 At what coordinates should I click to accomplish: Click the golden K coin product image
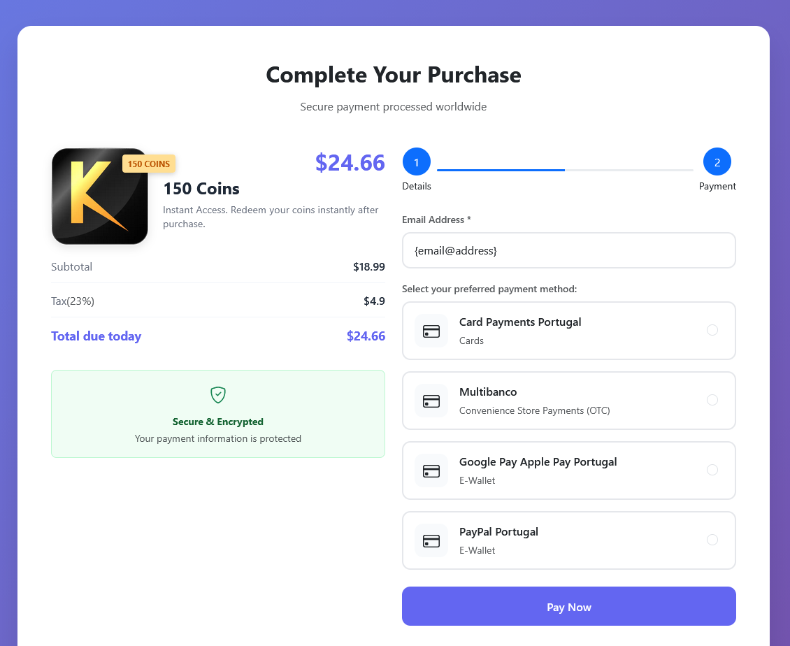click(99, 196)
